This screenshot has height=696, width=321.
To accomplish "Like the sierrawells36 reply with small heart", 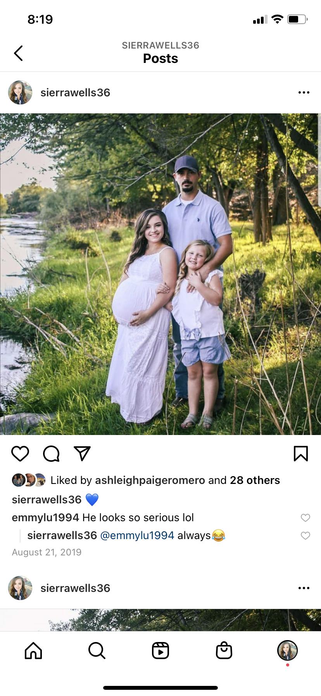I will 305,536.
